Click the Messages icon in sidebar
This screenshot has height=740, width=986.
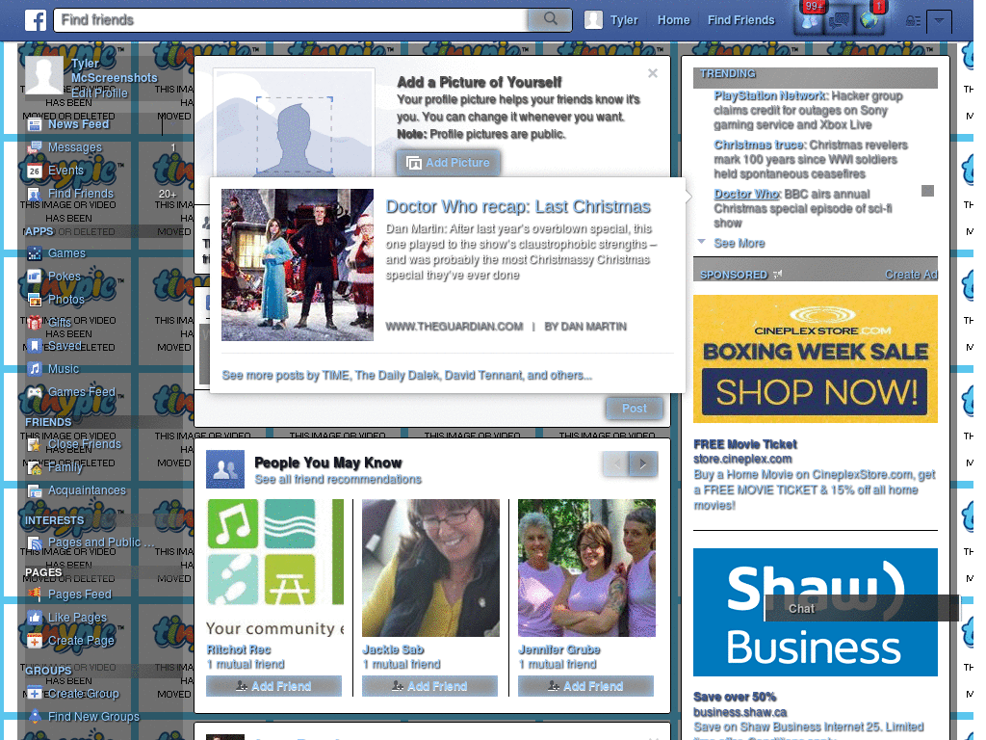[35, 147]
